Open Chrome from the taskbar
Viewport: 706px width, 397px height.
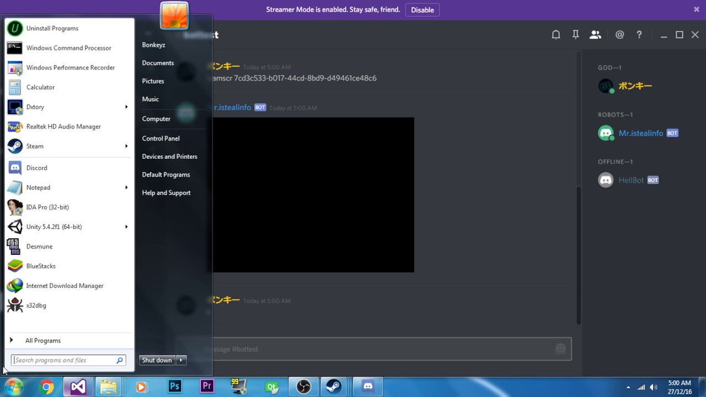tap(47, 387)
